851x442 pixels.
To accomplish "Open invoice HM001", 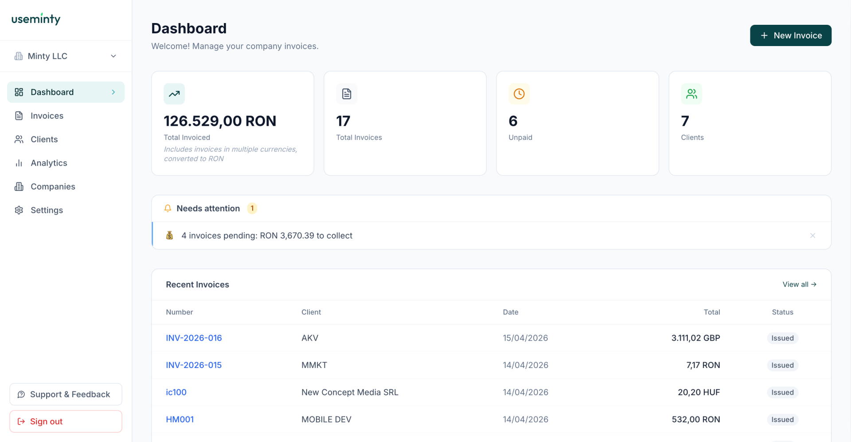I will 180,419.
